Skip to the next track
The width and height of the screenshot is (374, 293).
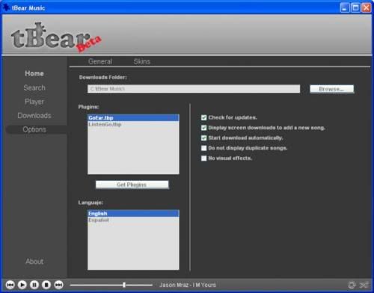point(58,285)
